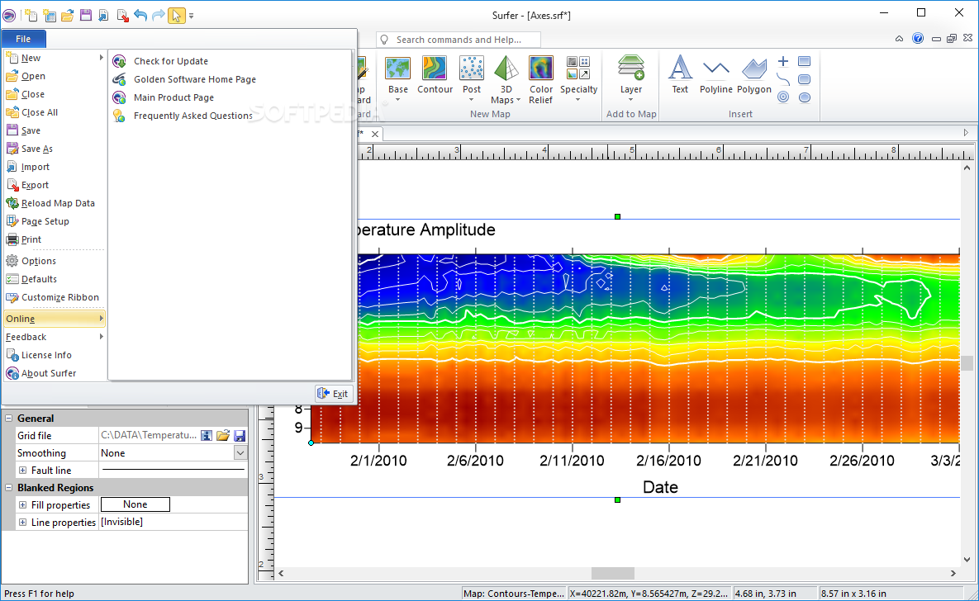Select the Ellipse drawing tool

(804, 97)
